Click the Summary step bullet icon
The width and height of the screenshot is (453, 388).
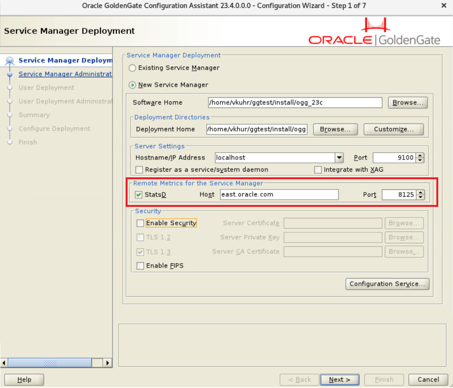click(x=11, y=115)
